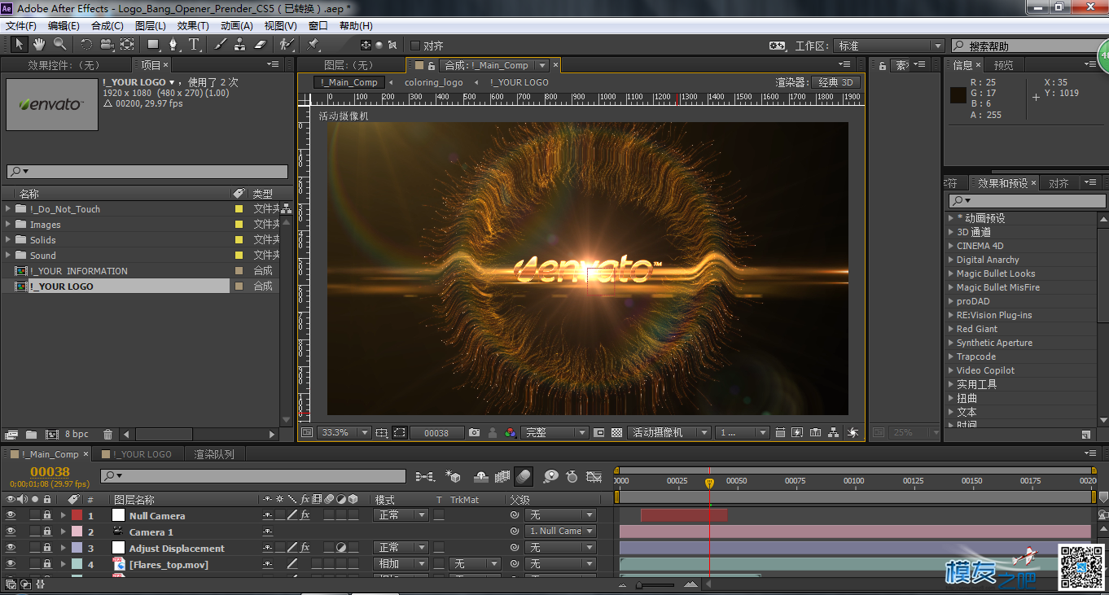This screenshot has height=595, width=1109.
Task: Expand the Images folder
Action: (x=8, y=225)
